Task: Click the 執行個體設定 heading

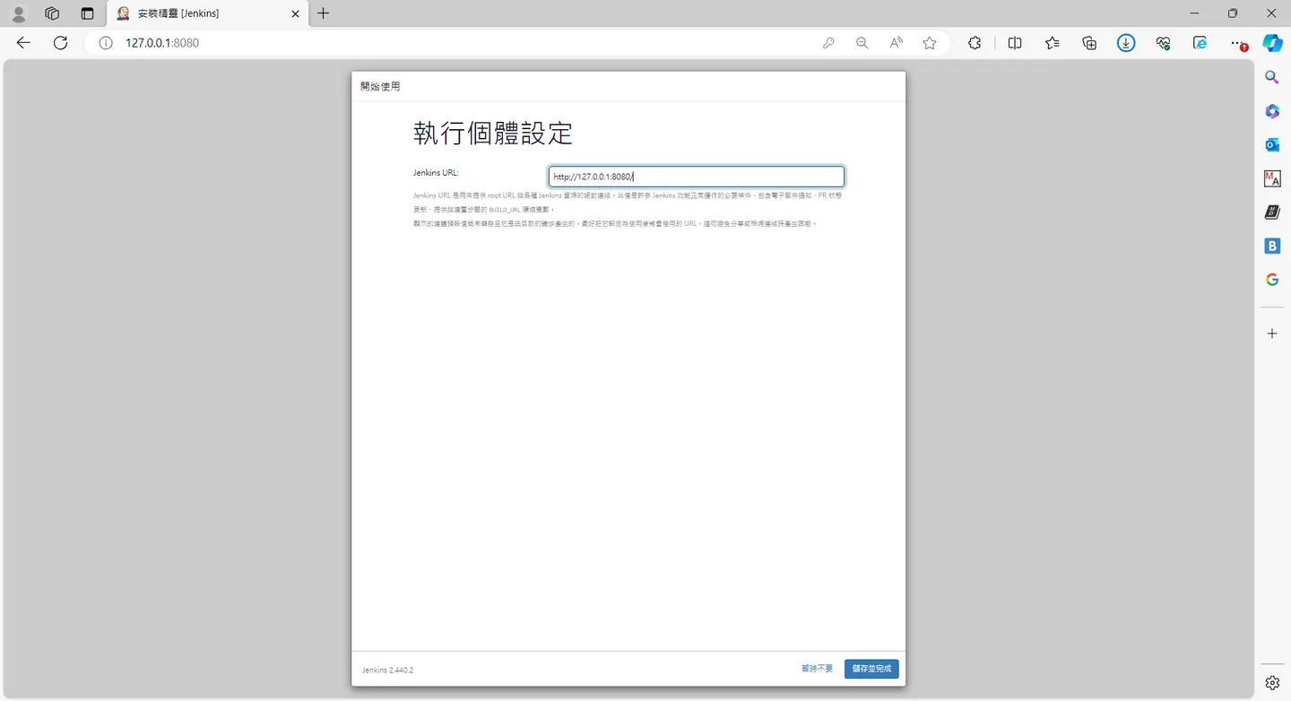Action: coord(493,134)
